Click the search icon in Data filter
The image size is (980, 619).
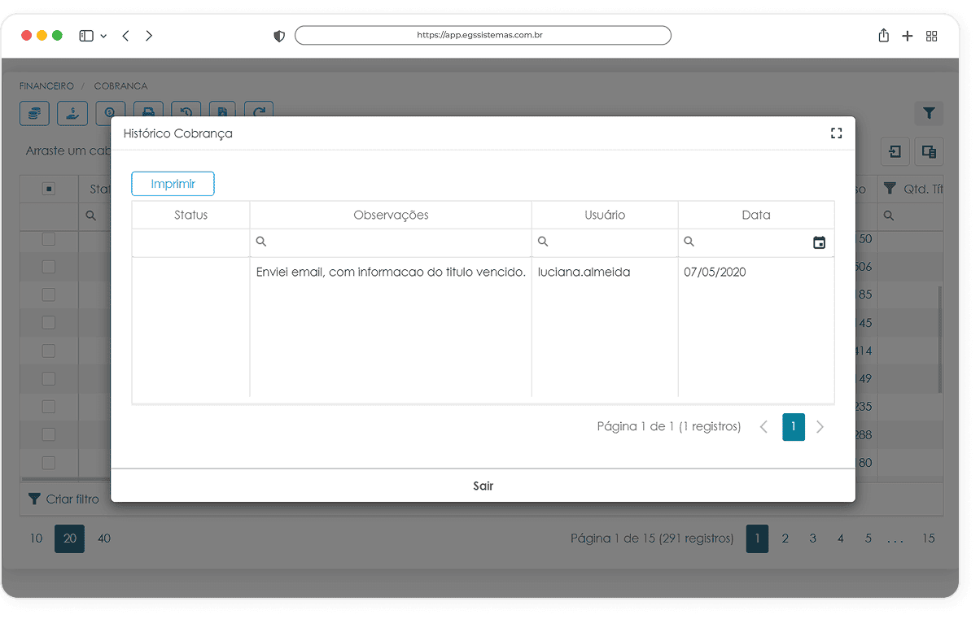click(x=689, y=242)
